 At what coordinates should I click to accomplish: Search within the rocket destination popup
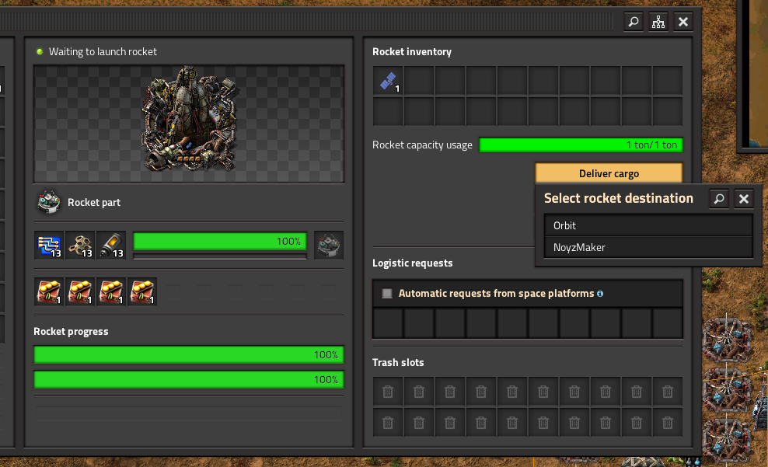click(x=719, y=199)
